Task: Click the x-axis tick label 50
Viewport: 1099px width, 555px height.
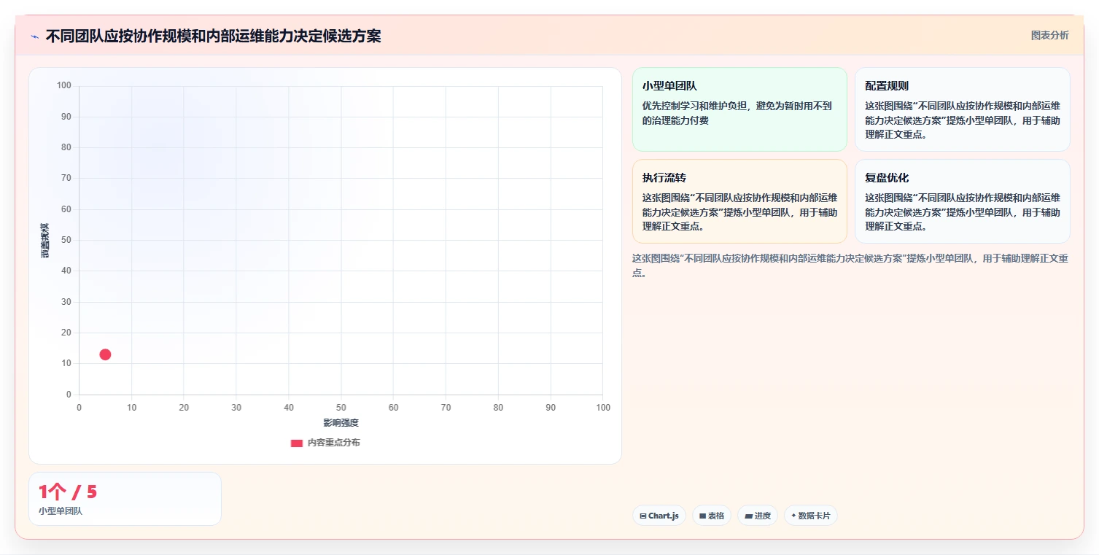Action: [x=341, y=408]
